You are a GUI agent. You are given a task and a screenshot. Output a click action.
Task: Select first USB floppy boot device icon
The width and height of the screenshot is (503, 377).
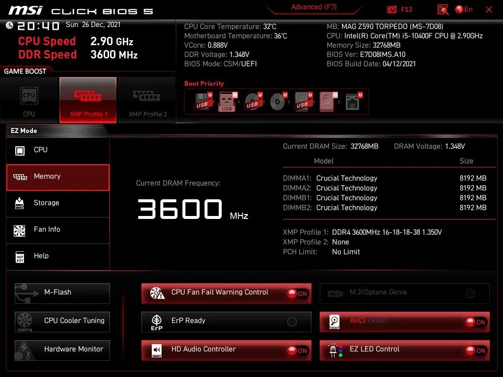point(203,101)
